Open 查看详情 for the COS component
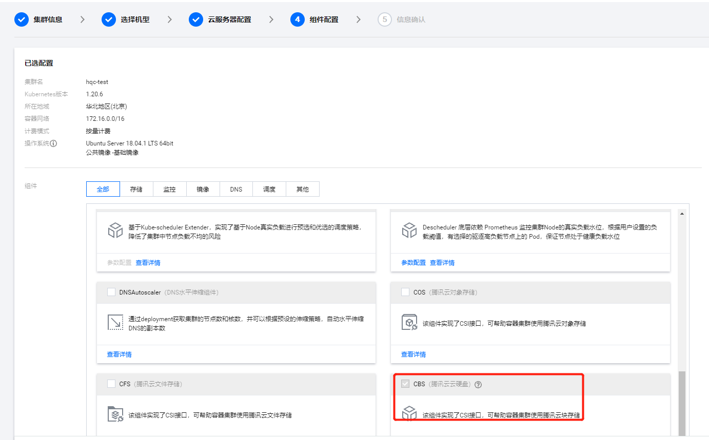The width and height of the screenshot is (709, 440). (x=413, y=354)
